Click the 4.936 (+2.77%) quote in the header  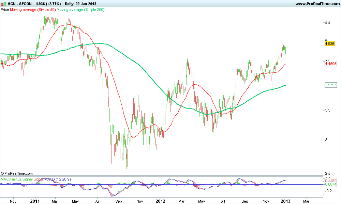48,4
